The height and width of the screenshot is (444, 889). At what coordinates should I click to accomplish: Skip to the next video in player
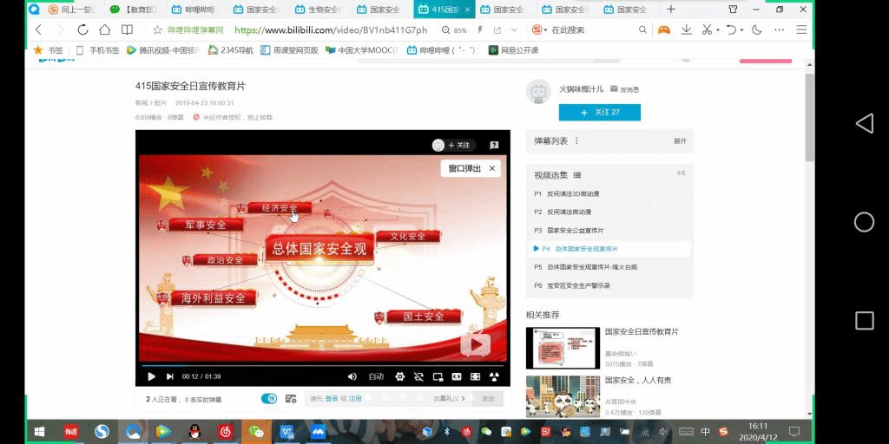[169, 376]
